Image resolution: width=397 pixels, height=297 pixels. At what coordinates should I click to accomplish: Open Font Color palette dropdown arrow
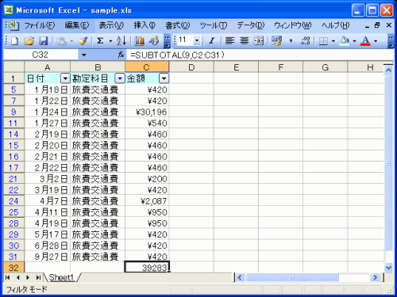click(376, 41)
